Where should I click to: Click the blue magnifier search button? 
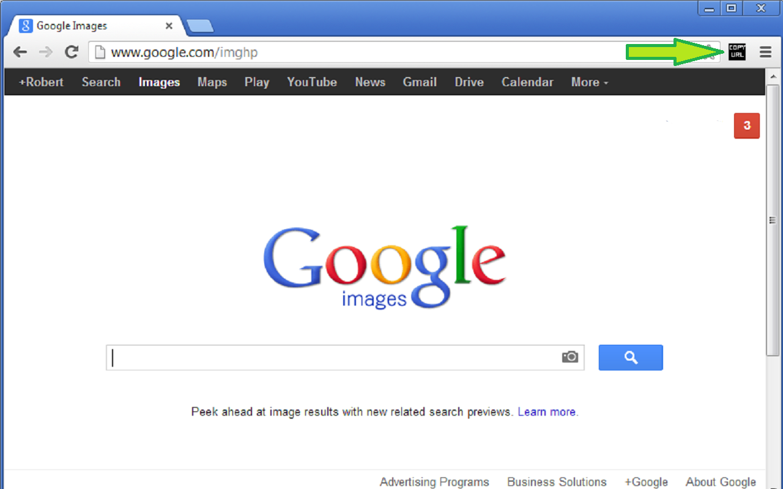pos(631,358)
